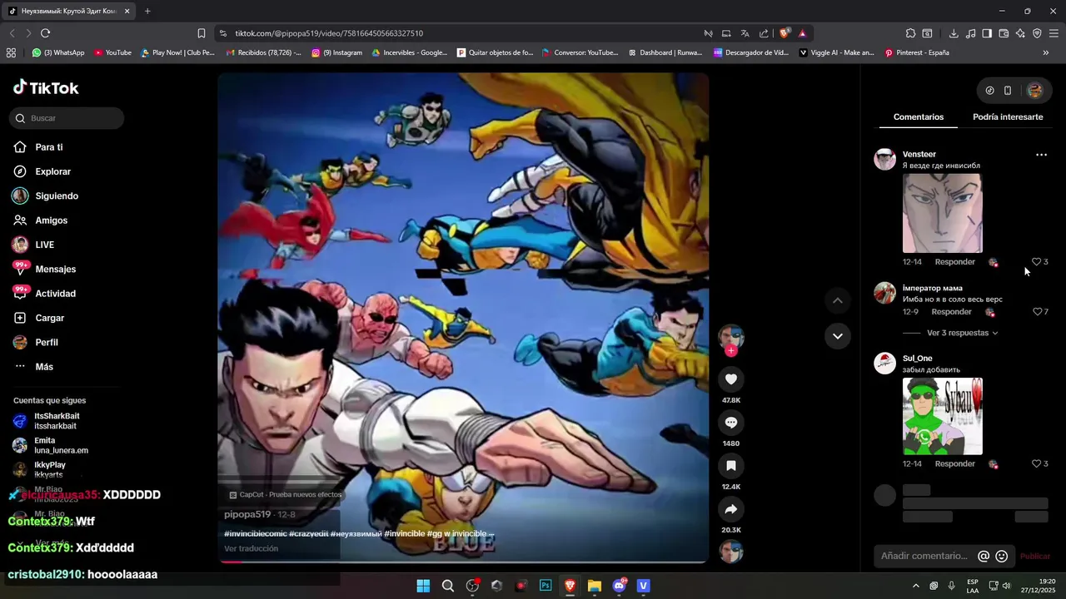Click the Brave Rewards triangle icon
The image size is (1066, 599).
pos(802,33)
